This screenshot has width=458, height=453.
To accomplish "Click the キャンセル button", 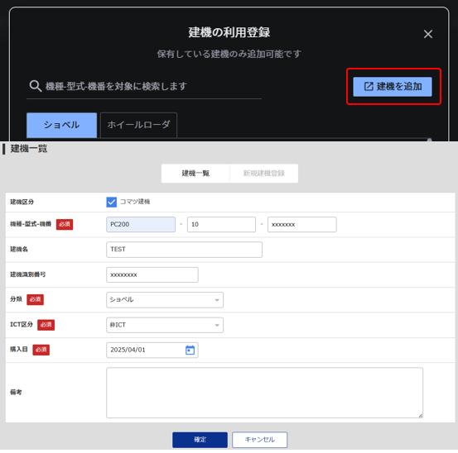I will 260,440.
